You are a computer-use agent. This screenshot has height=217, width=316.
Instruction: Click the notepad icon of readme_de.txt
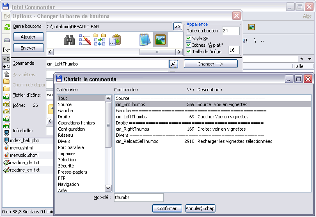[7, 163]
